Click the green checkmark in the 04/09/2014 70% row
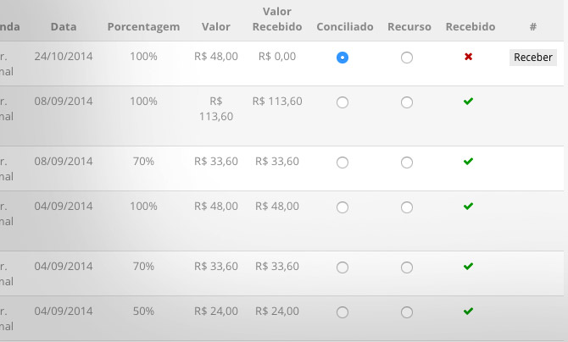 468,267
